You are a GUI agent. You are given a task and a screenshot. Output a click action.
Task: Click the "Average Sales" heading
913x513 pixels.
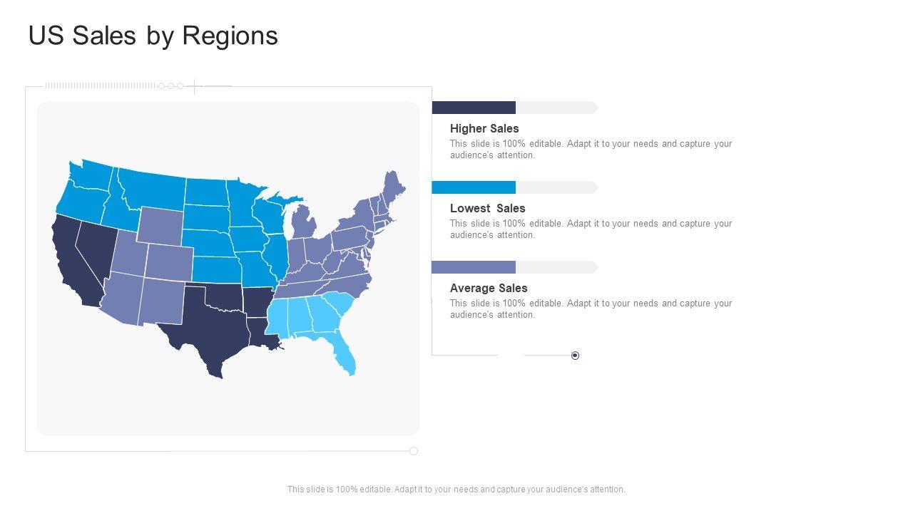point(489,288)
